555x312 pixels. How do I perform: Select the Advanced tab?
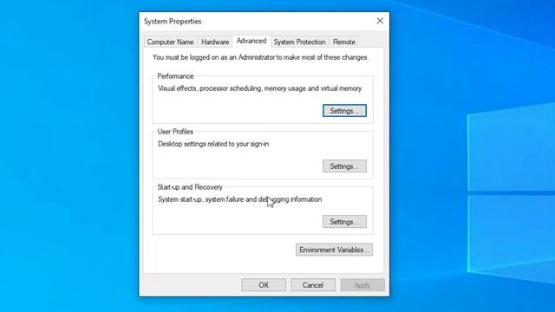pos(251,41)
